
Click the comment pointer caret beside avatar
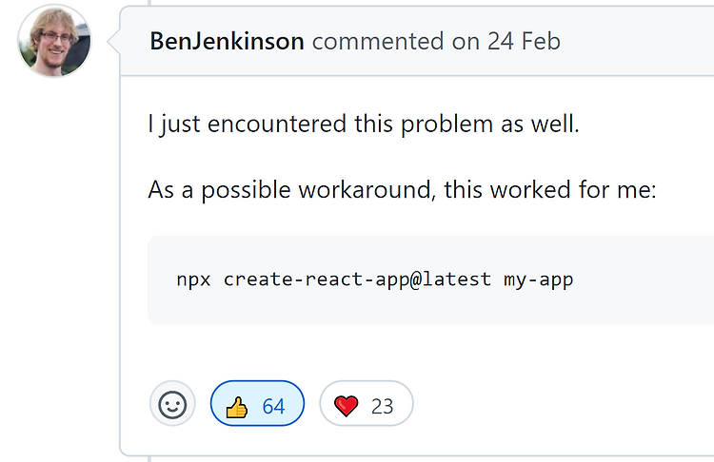coord(114,42)
